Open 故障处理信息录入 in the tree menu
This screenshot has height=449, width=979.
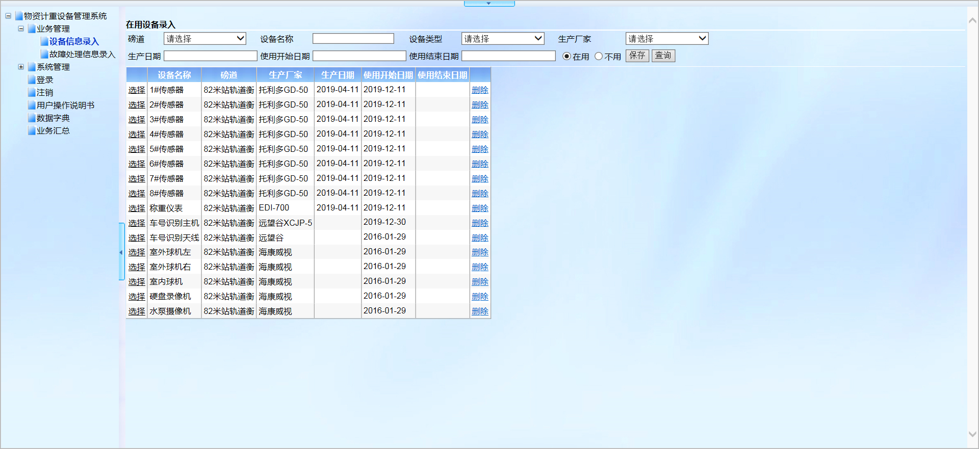pos(82,54)
